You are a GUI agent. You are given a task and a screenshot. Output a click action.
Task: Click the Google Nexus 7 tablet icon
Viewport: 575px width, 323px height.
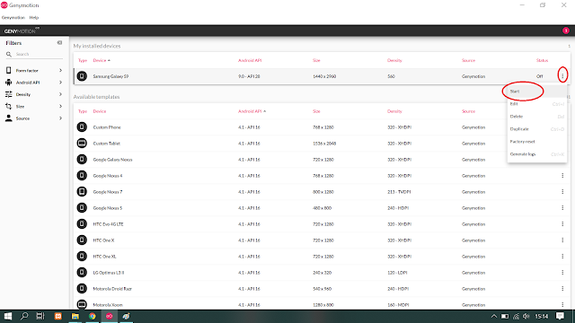82,191
